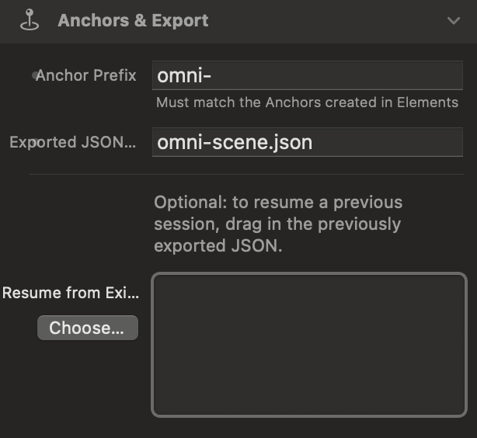Click the Resume from Exi… label

(x=71, y=293)
